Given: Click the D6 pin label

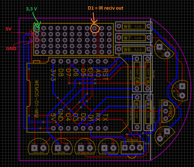Looking at the screenshot, I should 76,73.
